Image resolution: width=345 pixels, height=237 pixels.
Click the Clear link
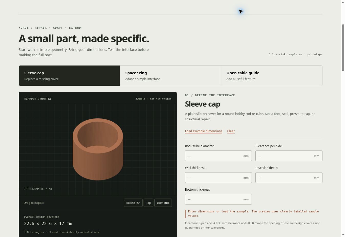pyautogui.click(x=231, y=131)
